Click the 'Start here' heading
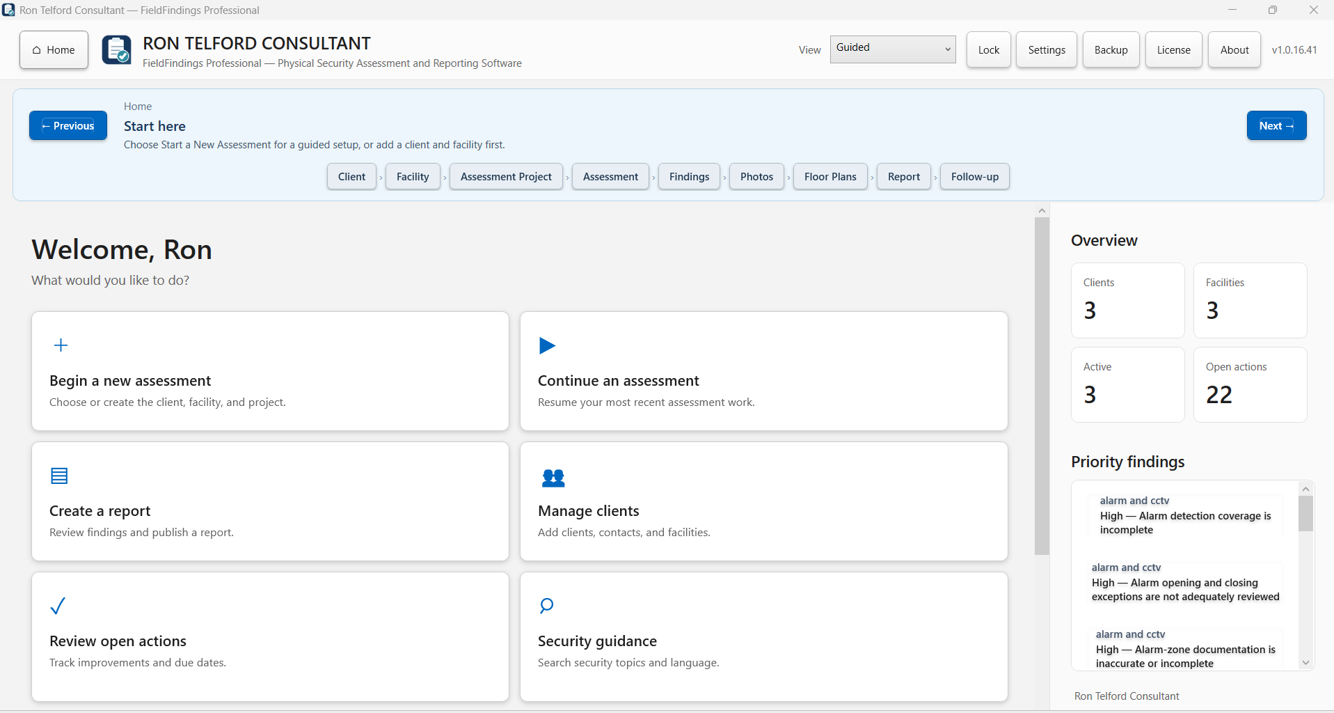1334x713 pixels. (154, 126)
